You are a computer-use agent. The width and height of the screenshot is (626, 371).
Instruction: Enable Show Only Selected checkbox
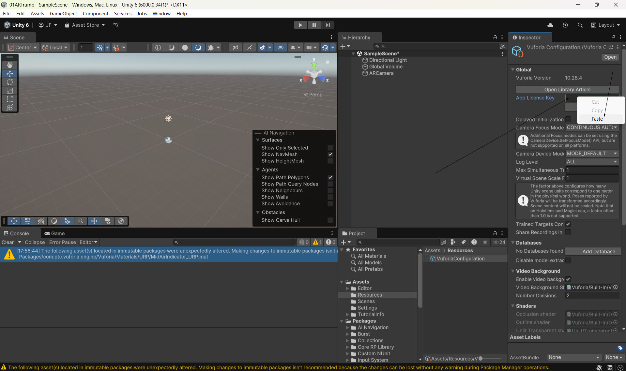coord(330,148)
